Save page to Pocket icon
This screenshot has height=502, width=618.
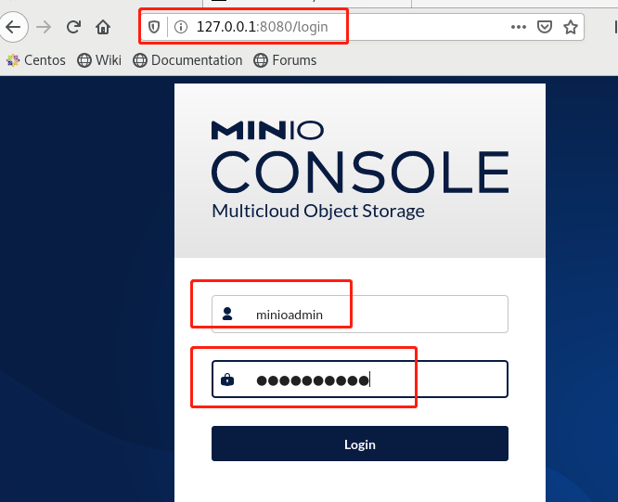click(x=545, y=27)
